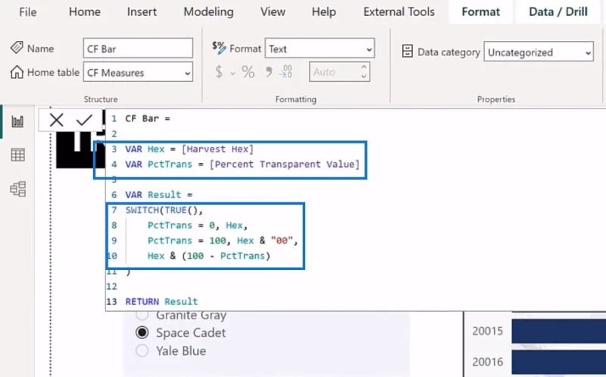Click the Data category icon

tap(408, 51)
